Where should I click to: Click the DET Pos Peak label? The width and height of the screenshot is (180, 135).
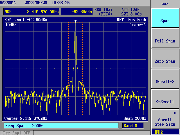[x=132, y=20]
